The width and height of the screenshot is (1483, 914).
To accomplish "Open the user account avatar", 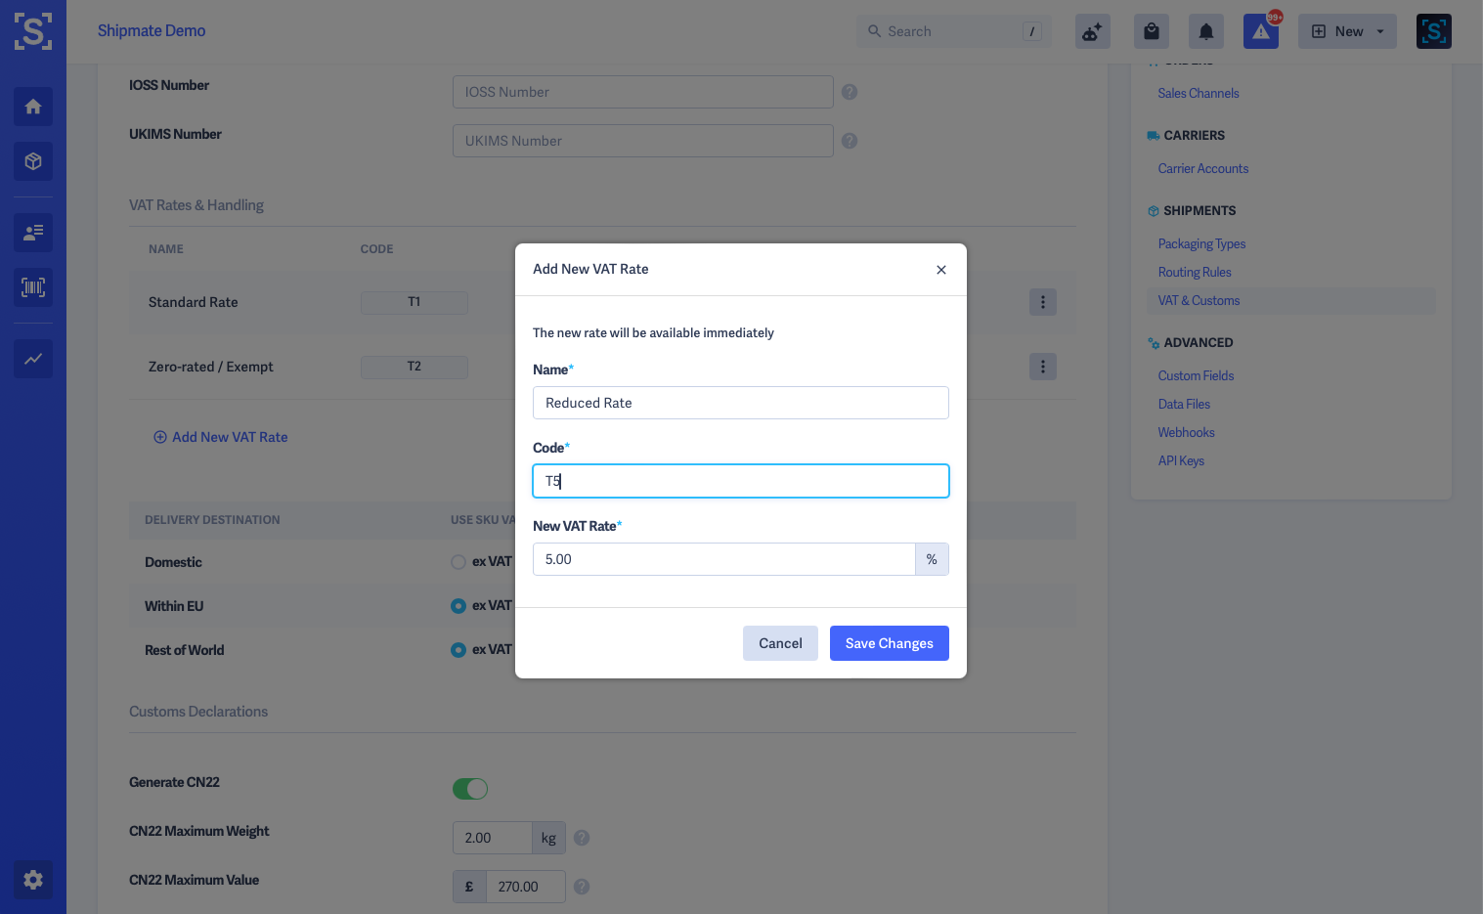I will click(1434, 31).
